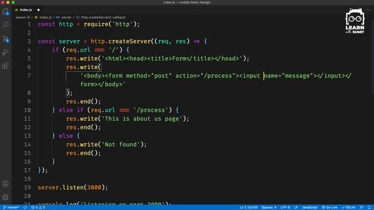
Task: Click 'createServer' on line 3
Action: point(130,41)
